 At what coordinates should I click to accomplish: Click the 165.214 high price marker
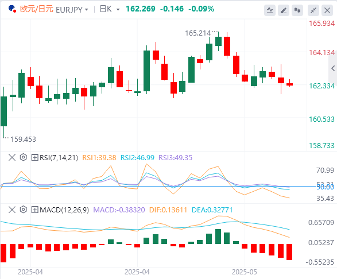pyautogui.click(x=197, y=33)
